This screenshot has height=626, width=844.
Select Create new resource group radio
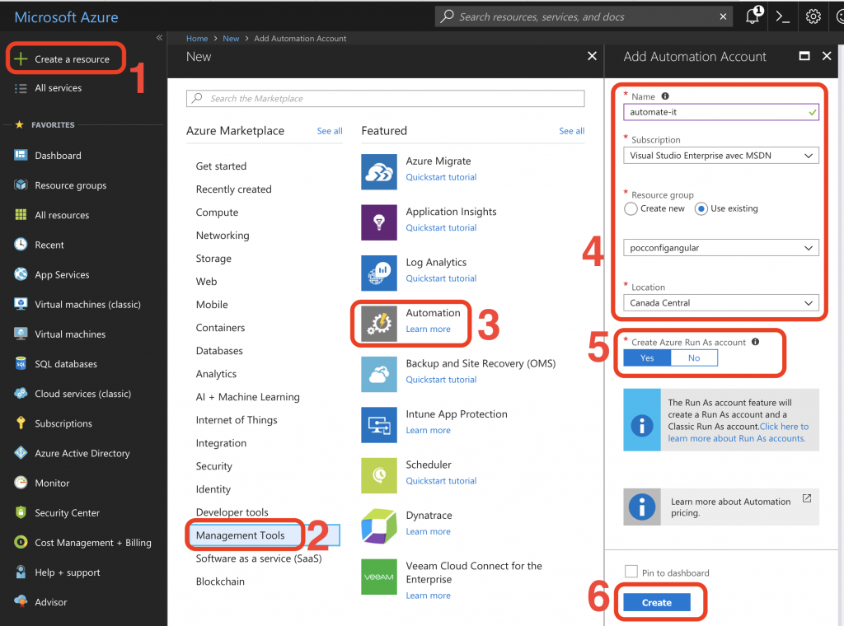click(x=631, y=208)
